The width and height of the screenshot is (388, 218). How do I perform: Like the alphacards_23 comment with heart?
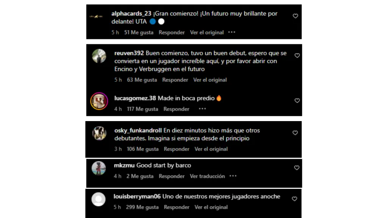[295, 16]
